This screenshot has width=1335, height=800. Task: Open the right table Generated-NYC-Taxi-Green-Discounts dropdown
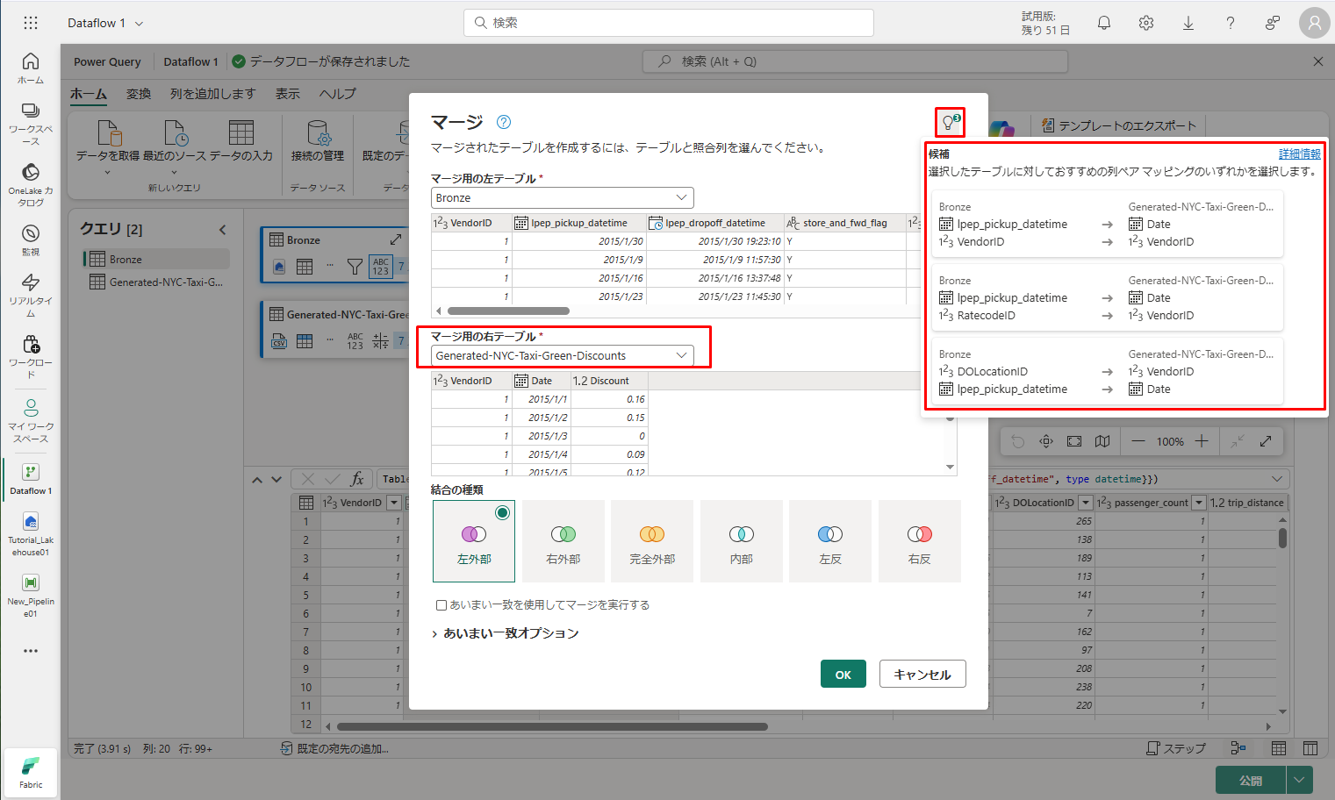(x=562, y=356)
